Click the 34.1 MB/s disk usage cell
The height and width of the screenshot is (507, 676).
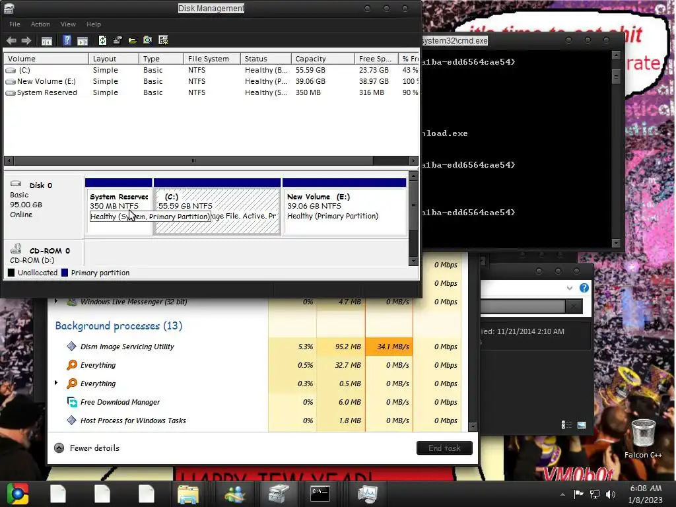pos(389,347)
